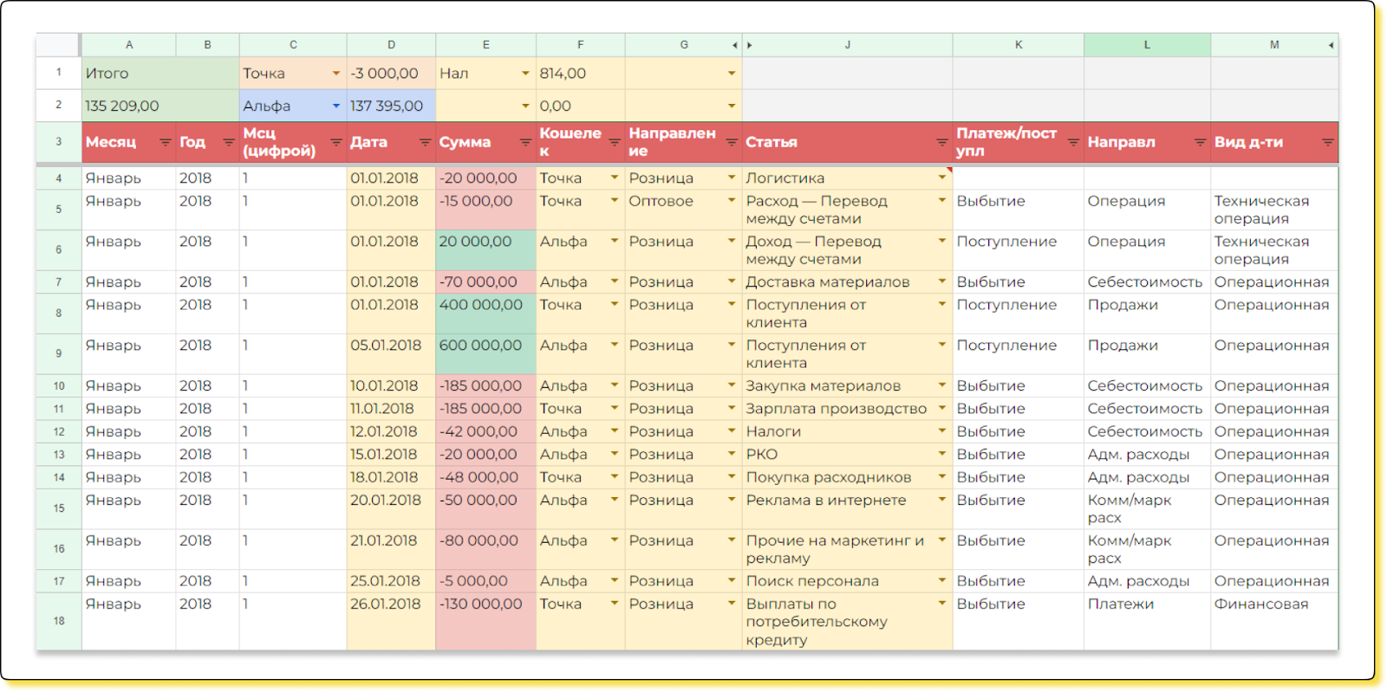Screen dimensions: 1387x692
Task: Click the Платеж/поступл column filter icon
Action: (x=1073, y=142)
